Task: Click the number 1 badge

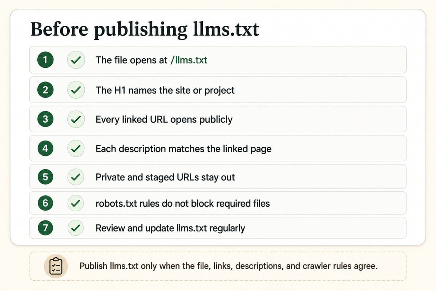Action: tap(45, 60)
